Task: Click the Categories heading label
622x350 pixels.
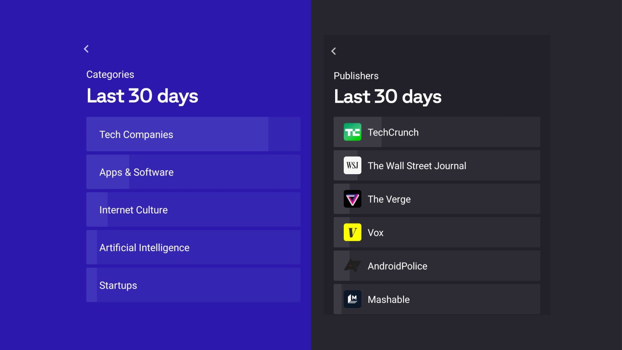Action: 110,74
